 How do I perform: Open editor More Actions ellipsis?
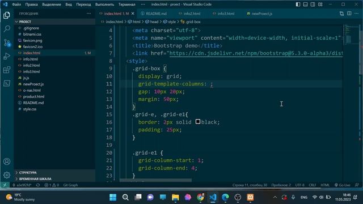point(357,14)
